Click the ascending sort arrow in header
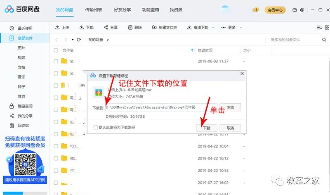This screenshot has width=330, height=195. (192, 50)
